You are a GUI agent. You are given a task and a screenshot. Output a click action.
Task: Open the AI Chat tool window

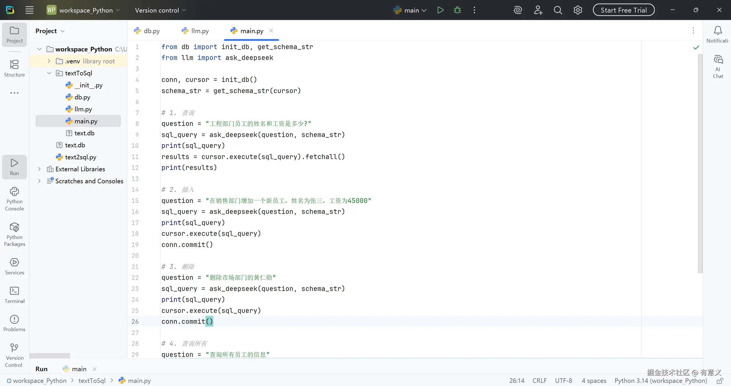pyautogui.click(x=718, y=66)
